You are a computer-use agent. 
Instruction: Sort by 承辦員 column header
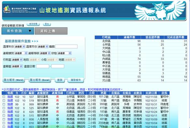coord(138,93)
